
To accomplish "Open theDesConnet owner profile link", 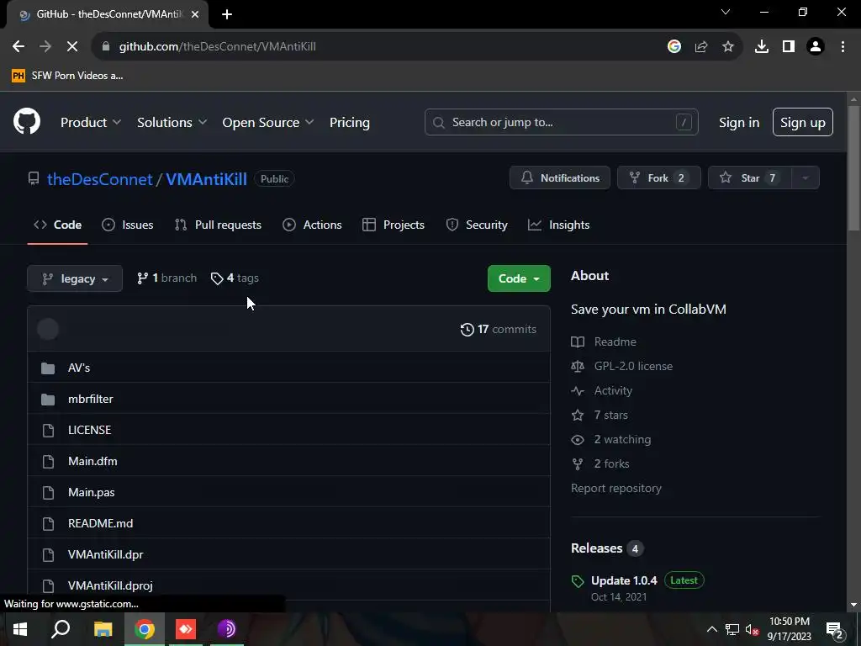I will click(99, 179).
